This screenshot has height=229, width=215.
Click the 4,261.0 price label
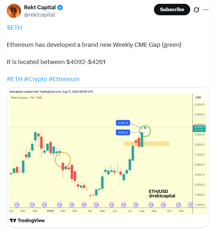point(123,123)
